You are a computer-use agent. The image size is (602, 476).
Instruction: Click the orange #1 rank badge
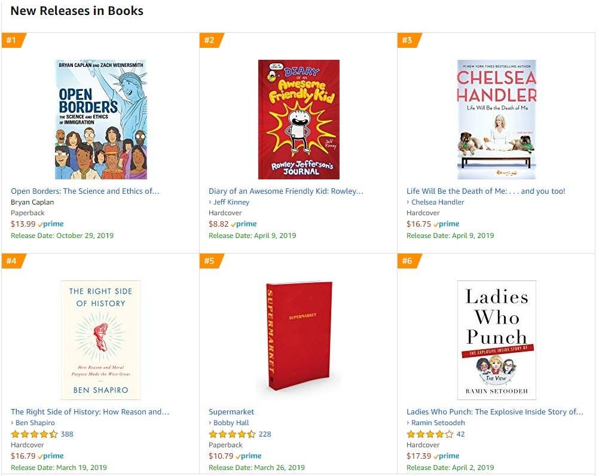tap(13, 41)
